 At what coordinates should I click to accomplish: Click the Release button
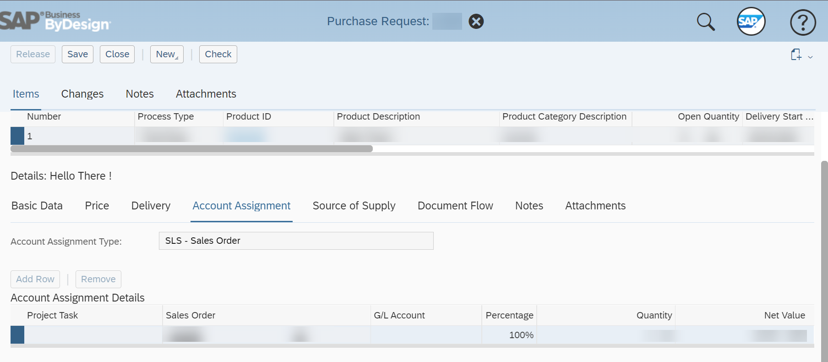[x=33, y=54]
